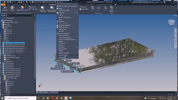Click Resize in the marking menu

pyautogui.click(x=67, y=72)
